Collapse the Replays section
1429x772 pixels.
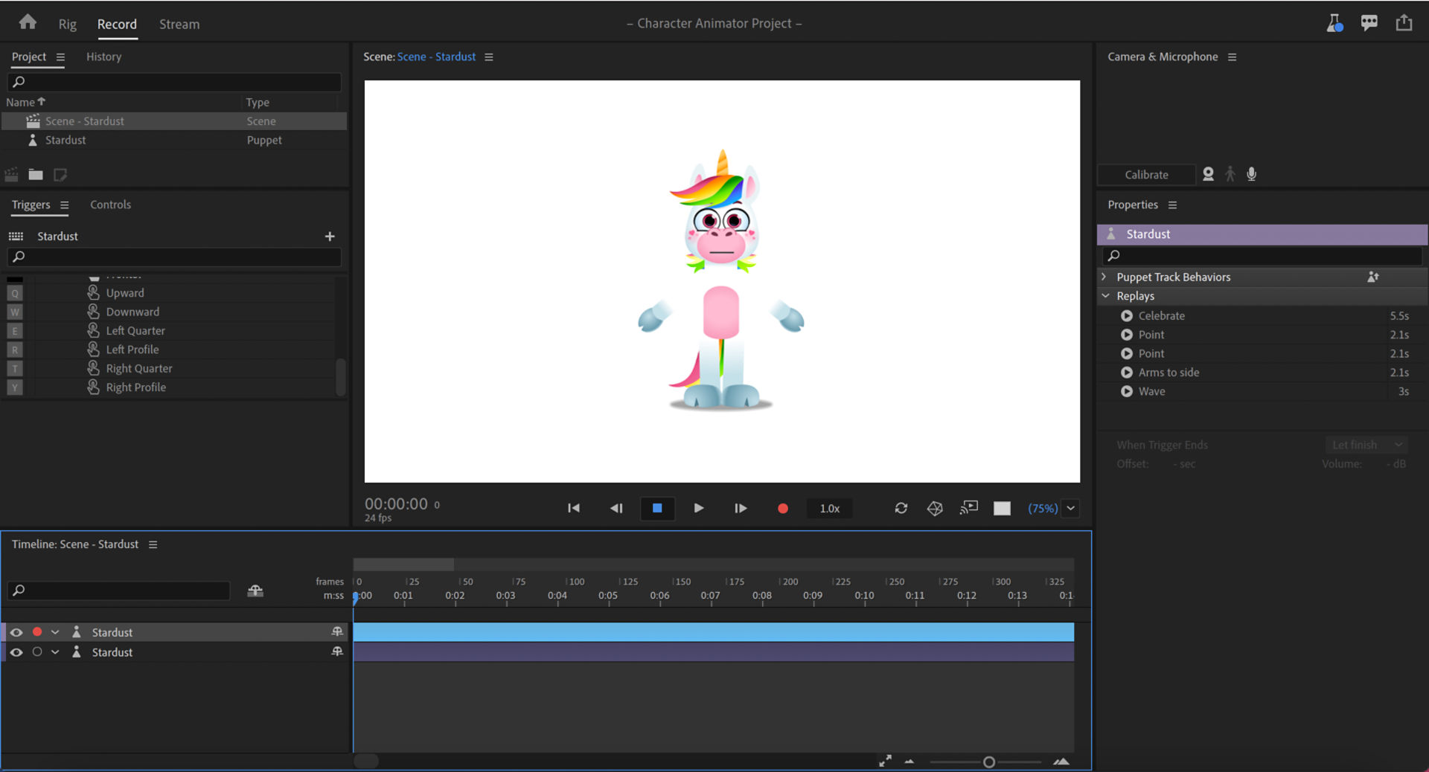click(x=1105, y=296)
